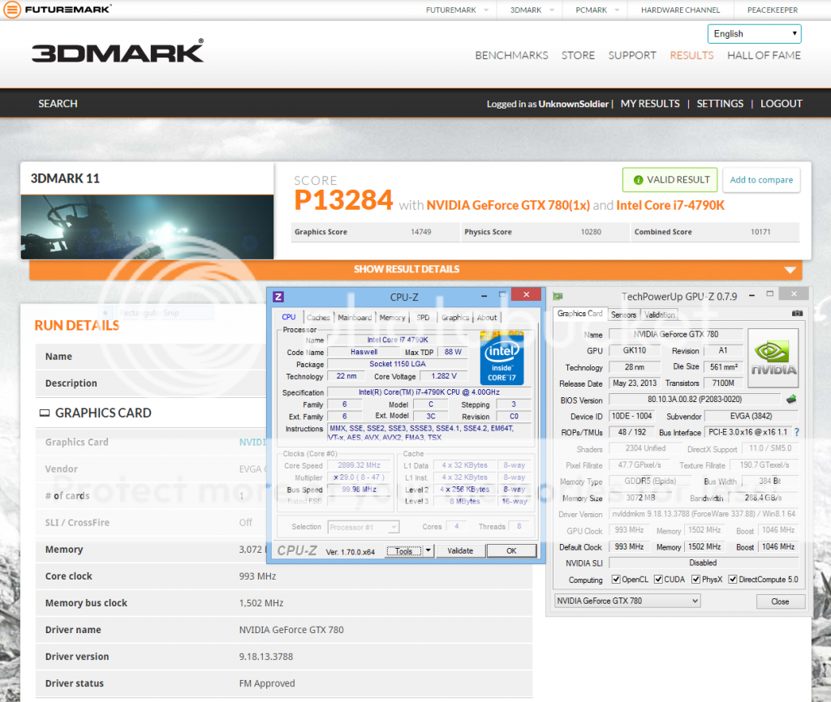
Task: Click the Futuremark orange logo icon
Action: click(x=11, y=10)
